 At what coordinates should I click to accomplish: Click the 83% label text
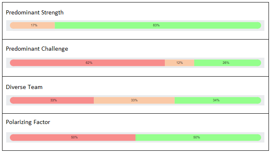156,26
